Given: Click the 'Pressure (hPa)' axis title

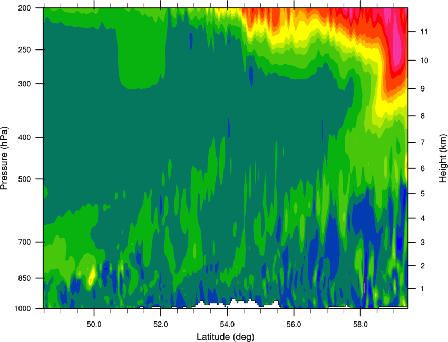Looking at the screenshot, I should (x=4, y=158).
